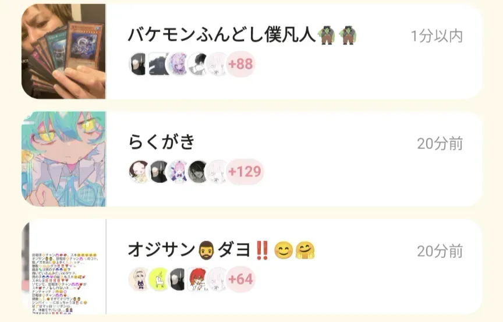Tap the purple-haired avatar in first row

click(x=178, y=64)
